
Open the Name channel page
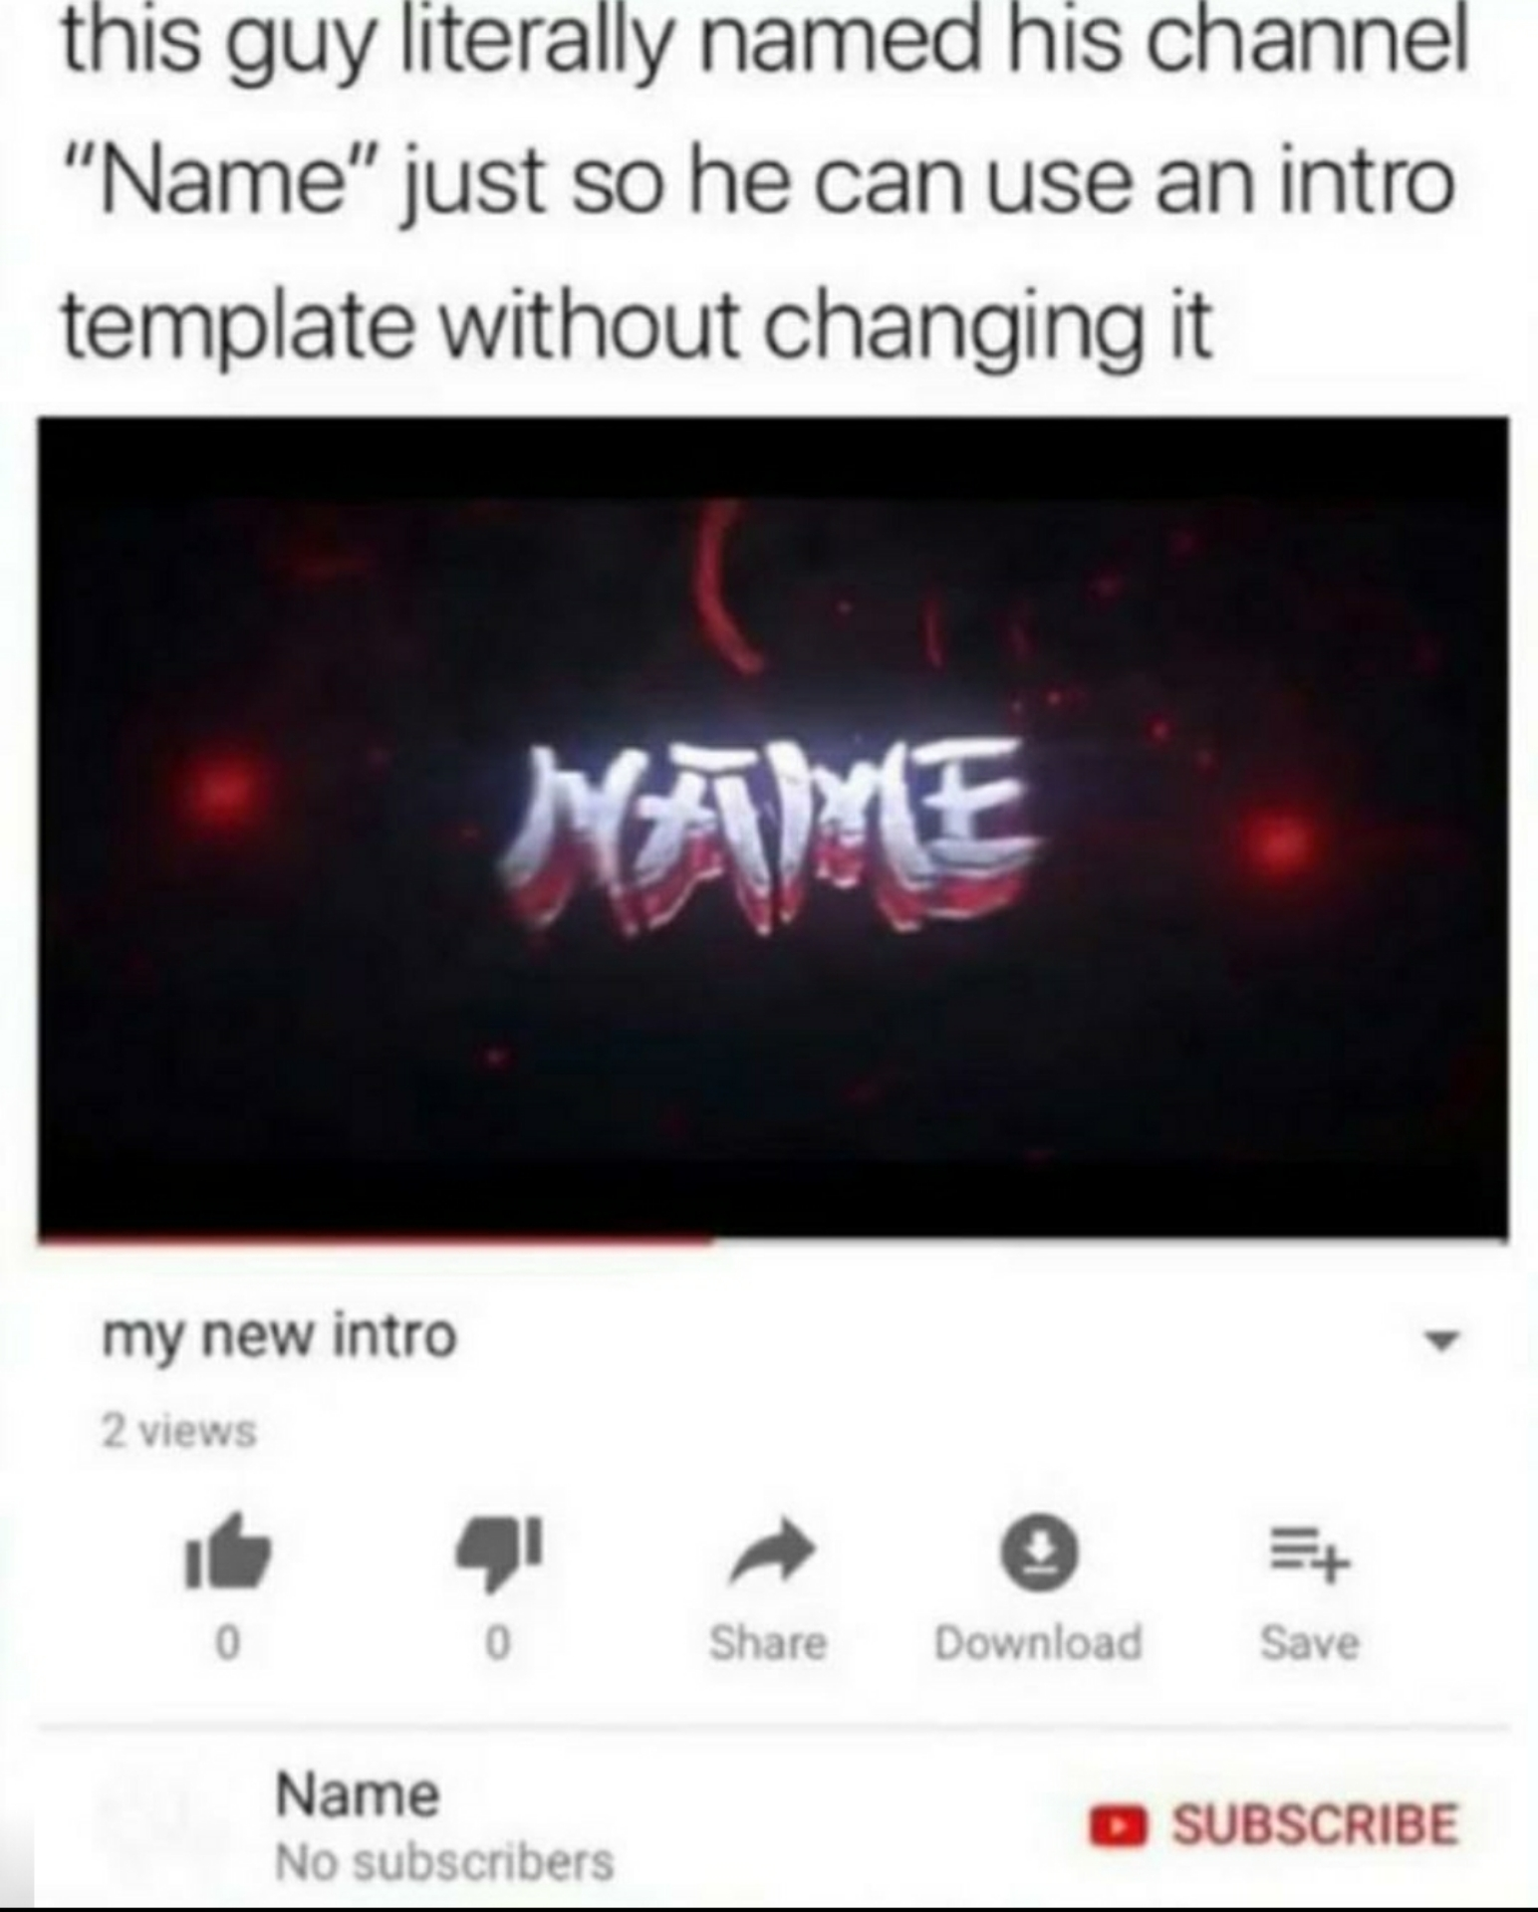tap(357, 1794)
